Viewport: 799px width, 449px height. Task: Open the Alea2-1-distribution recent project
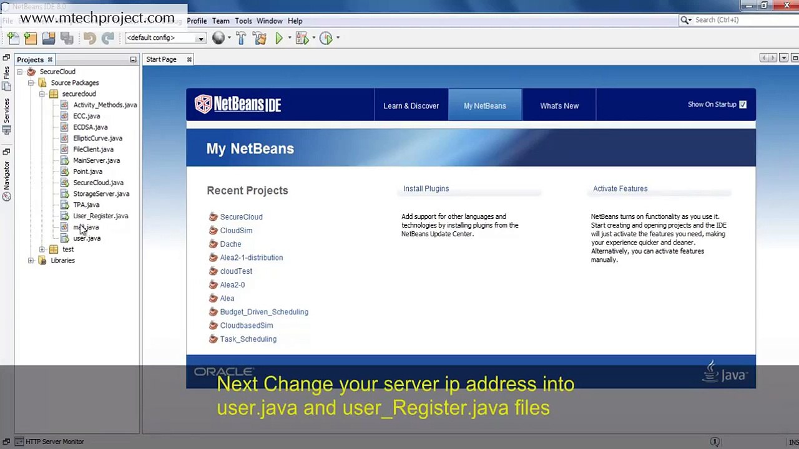251,258
